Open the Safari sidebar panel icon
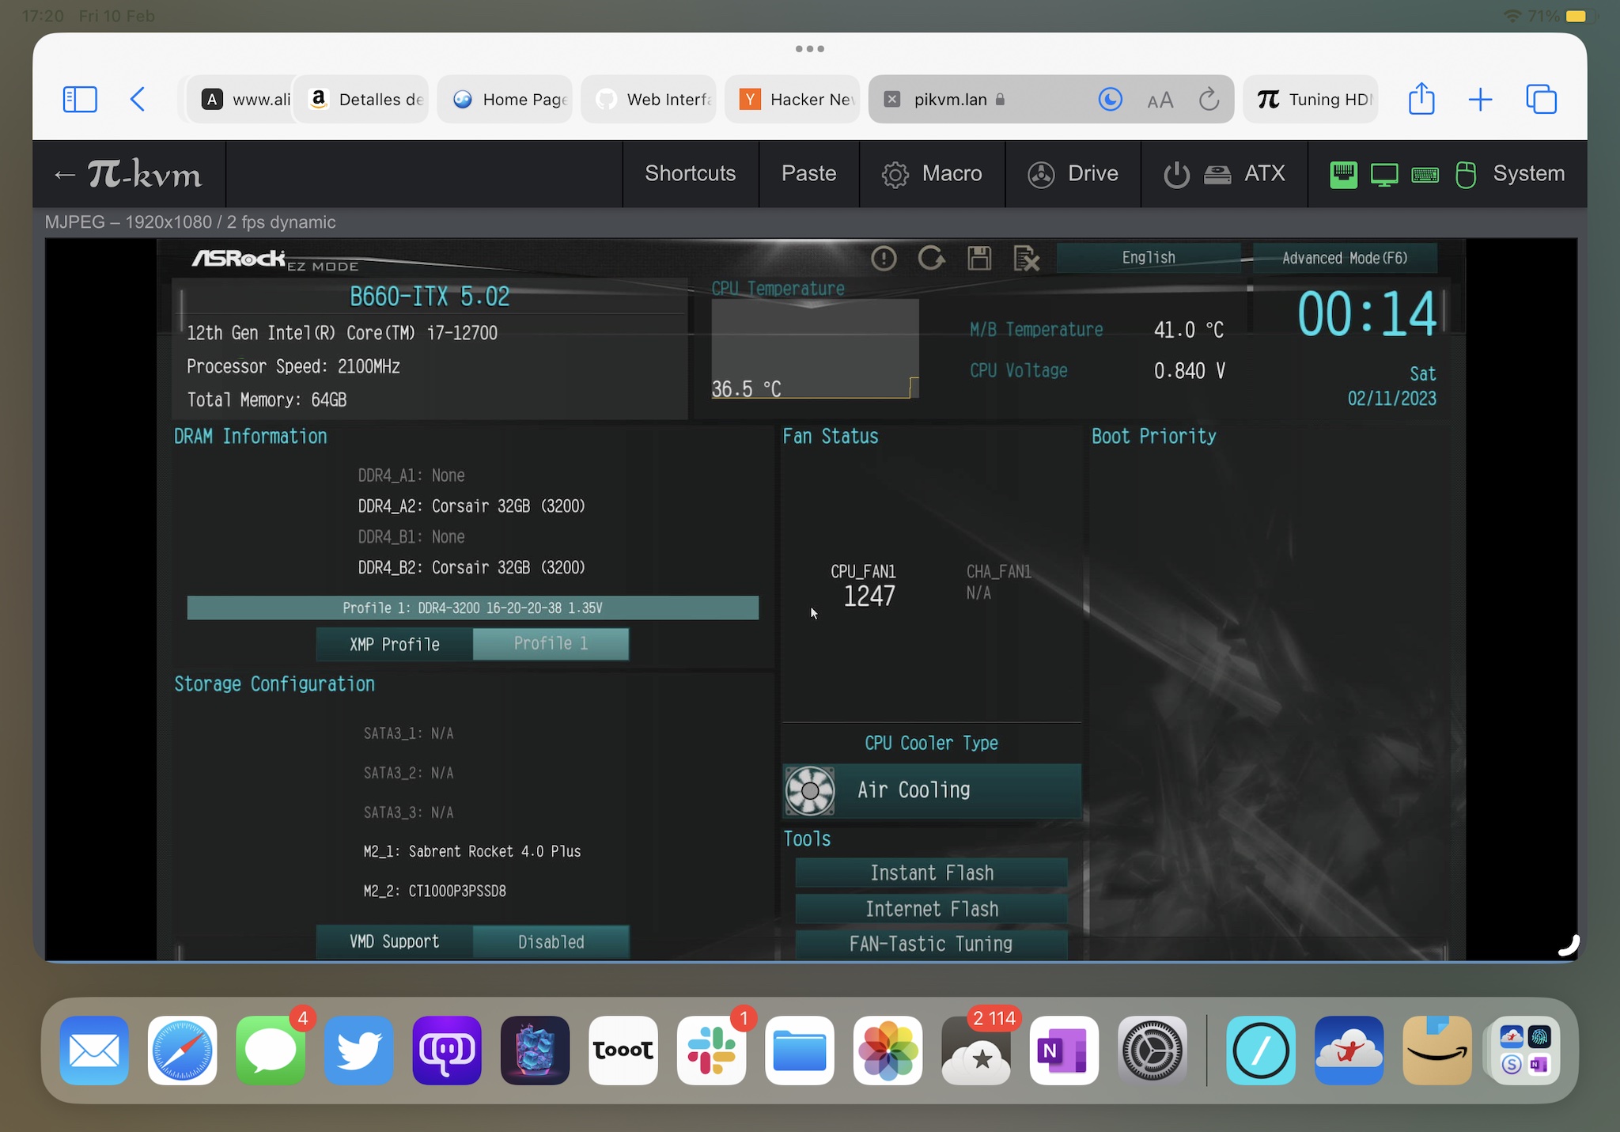 tap(80, 100)
